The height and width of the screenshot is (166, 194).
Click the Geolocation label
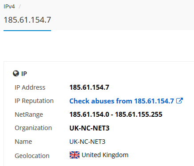point(32,156)
